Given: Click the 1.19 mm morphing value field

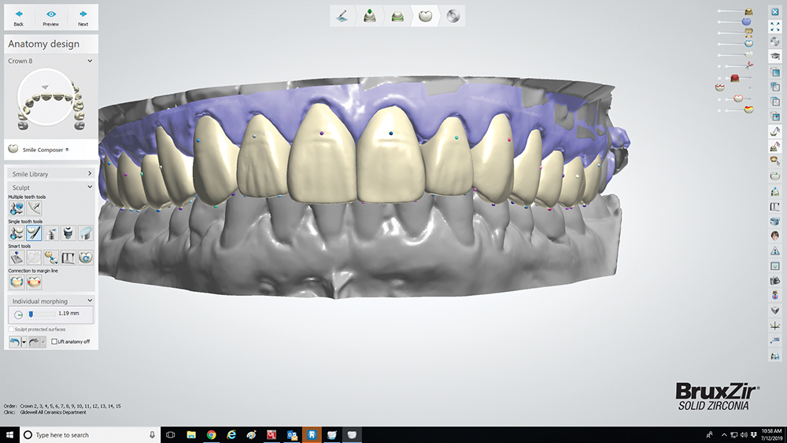Looking at the screenshot, I should 68,313.
